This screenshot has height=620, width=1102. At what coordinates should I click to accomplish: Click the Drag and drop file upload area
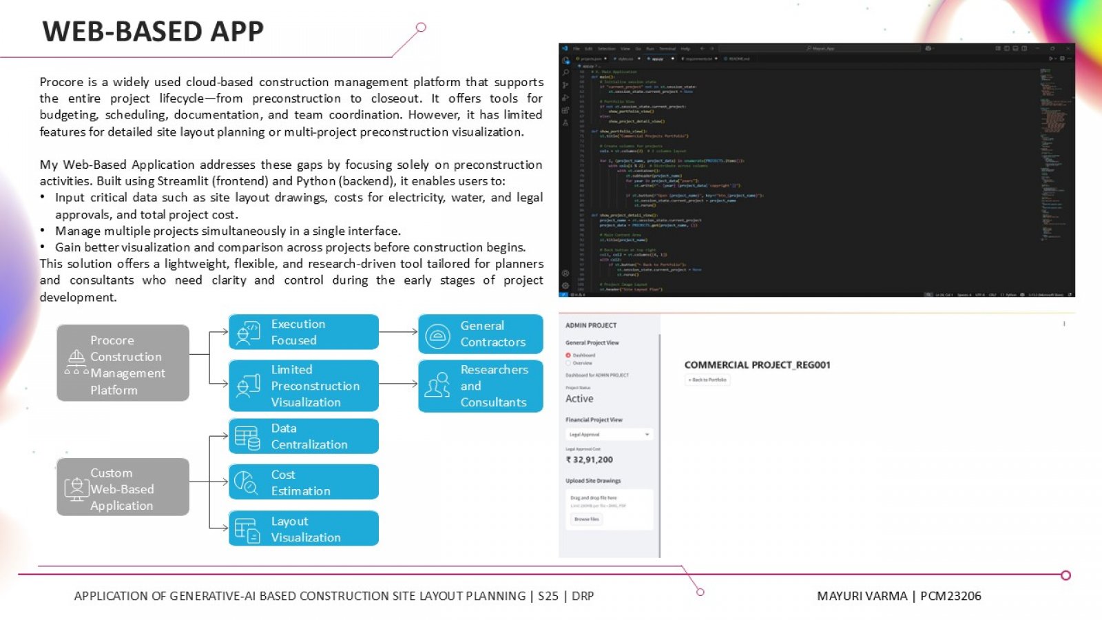(x=609, y=510)
